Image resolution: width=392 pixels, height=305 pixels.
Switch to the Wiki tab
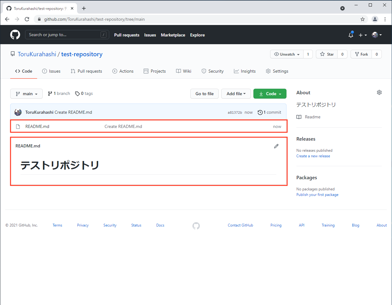tap(184, 71)
